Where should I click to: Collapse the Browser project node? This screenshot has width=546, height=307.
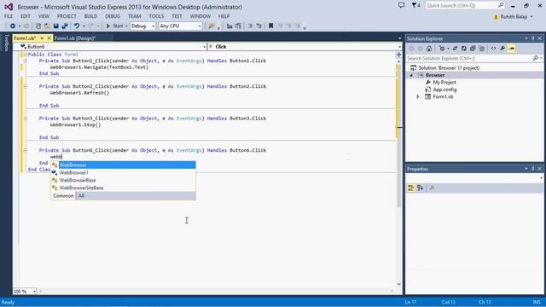click(x=411, y=75)
